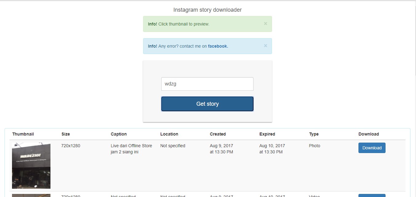
Task: Select the Caption column header
Action: (119, 134)
